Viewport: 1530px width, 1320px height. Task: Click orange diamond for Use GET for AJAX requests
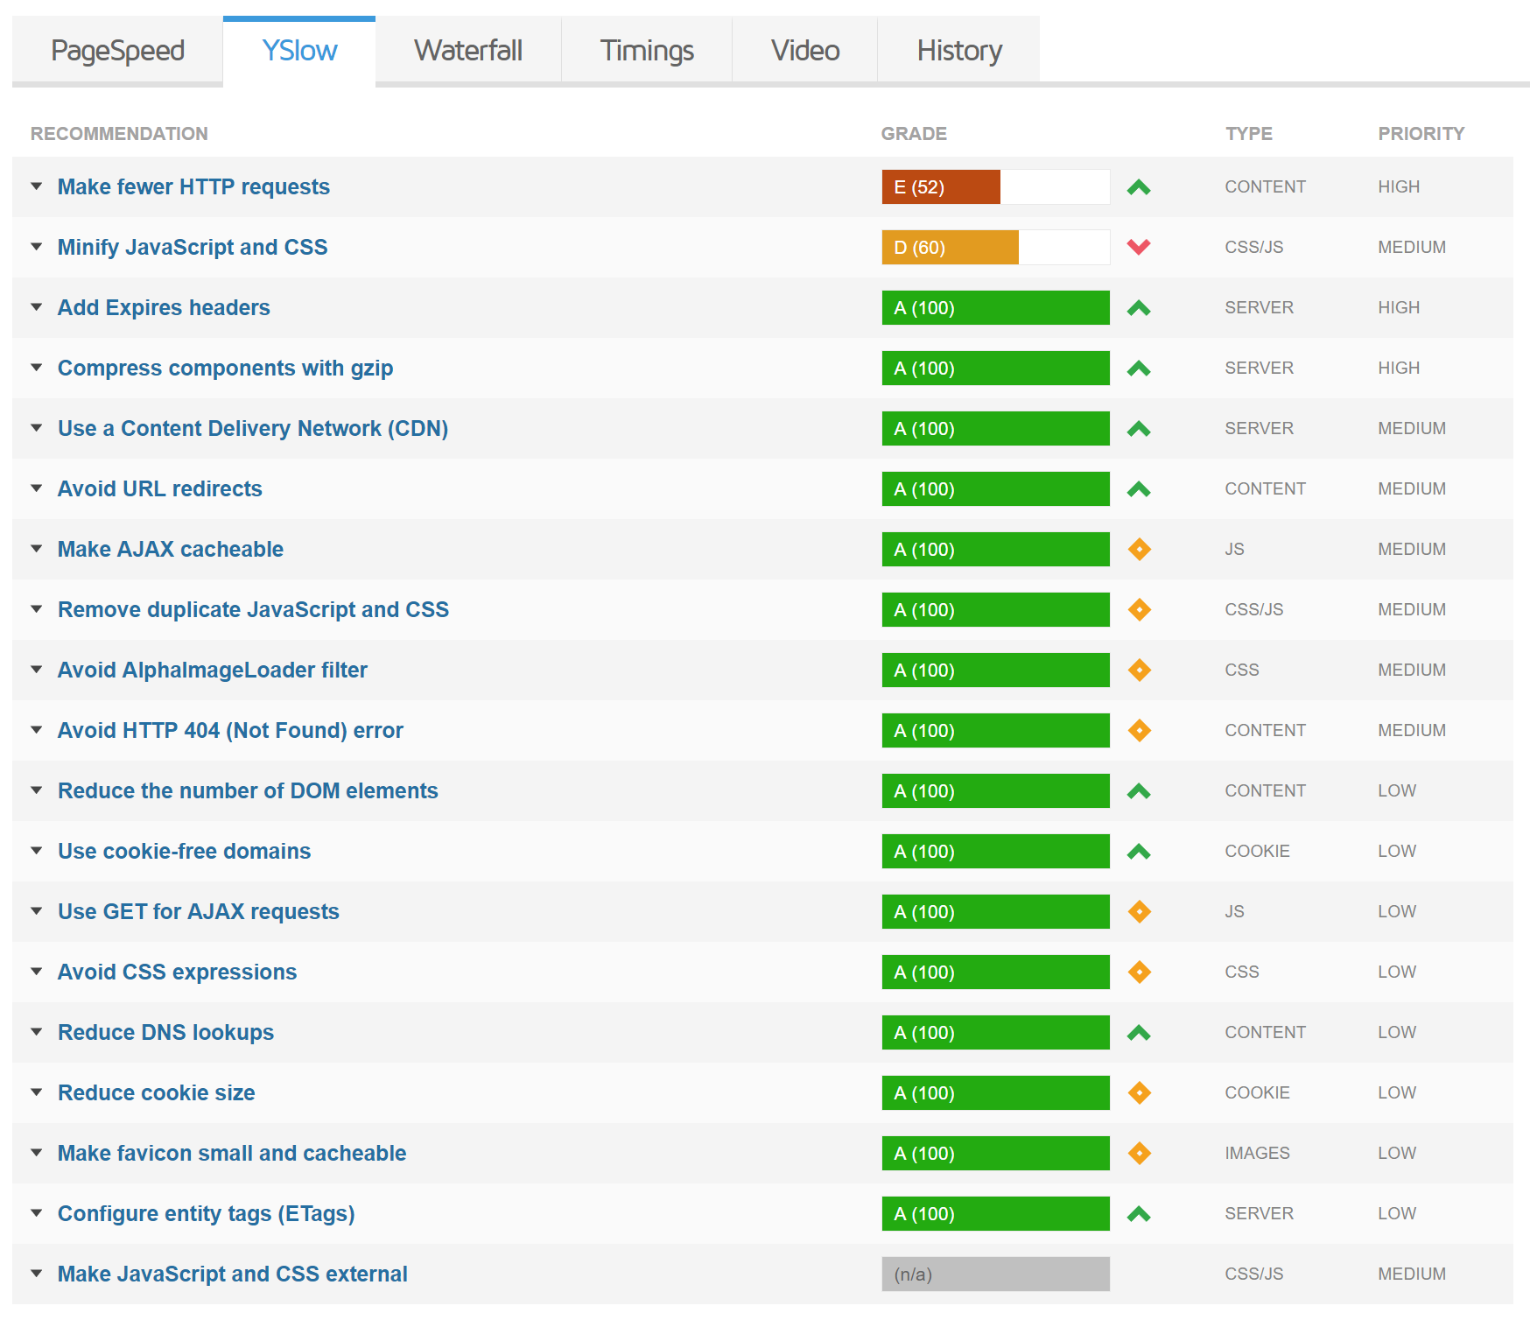pos(1140,911)
